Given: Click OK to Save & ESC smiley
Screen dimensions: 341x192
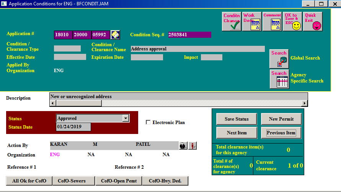Looking at the screenshot, I should pos(292,21).
